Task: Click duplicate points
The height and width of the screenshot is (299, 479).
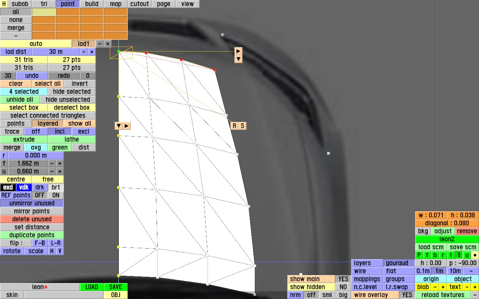Action: click(32, 235)
